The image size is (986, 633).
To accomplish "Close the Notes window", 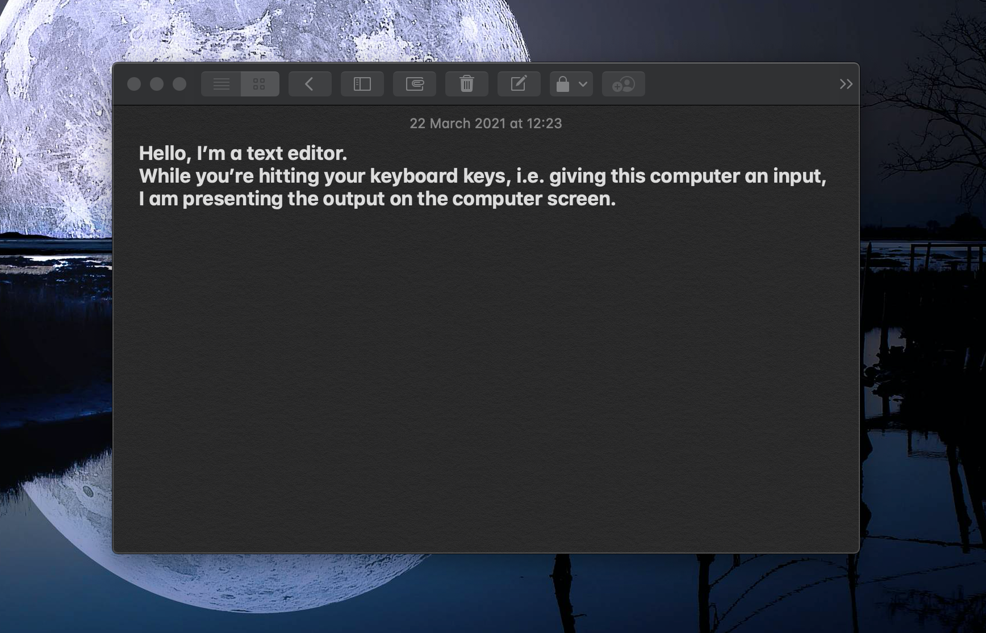I will pos(134,84).
